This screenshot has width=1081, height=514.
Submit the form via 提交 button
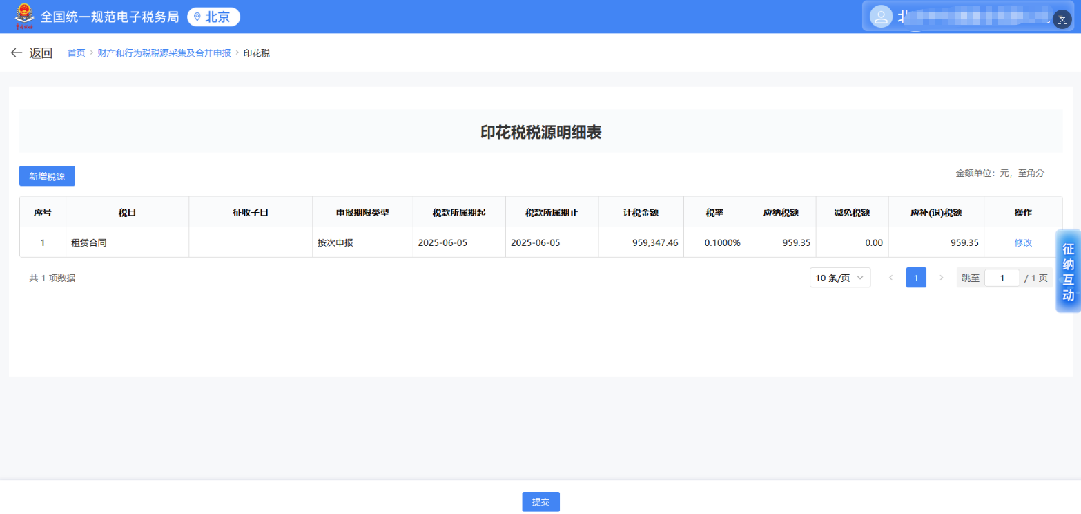coord(540,502)
